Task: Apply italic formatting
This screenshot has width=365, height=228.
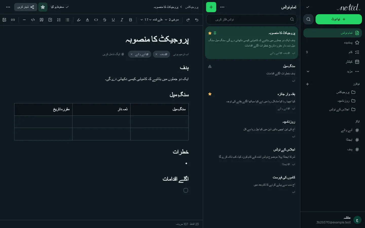Action: click(122, 20)
